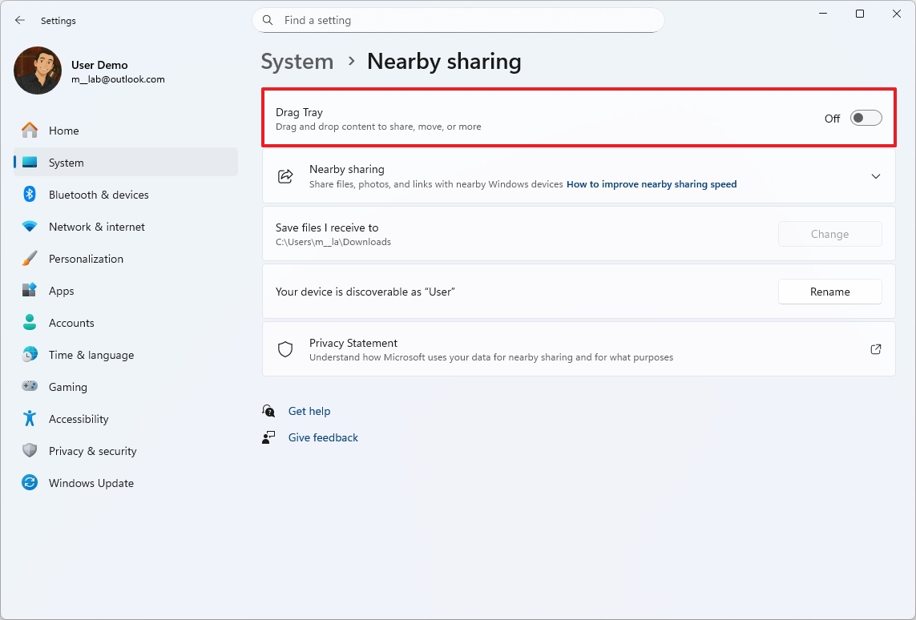Click the Find a setting search field
This screenshot has height=620, width=916.
click(x=458, y=20)
